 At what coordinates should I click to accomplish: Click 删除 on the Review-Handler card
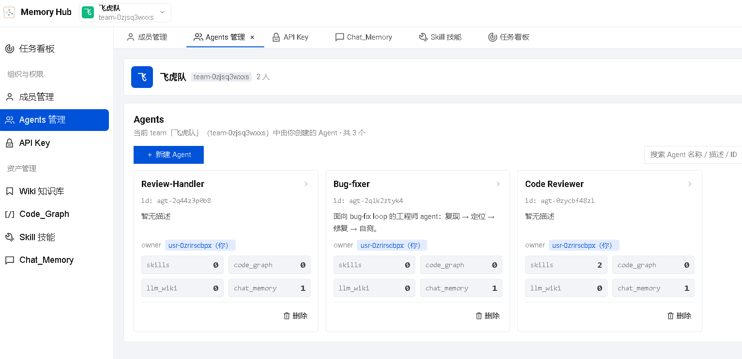click(296, 316)
